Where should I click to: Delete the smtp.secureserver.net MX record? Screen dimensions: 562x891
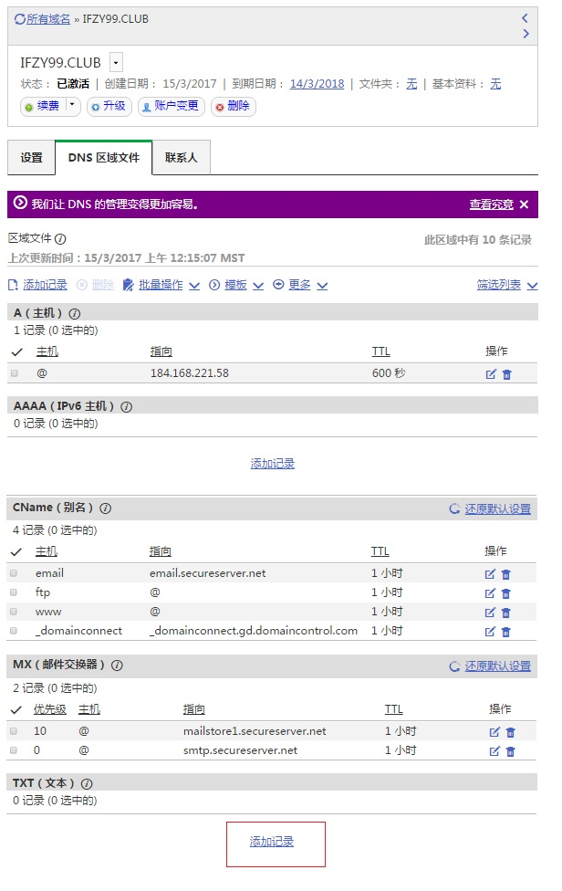[511, 751]
